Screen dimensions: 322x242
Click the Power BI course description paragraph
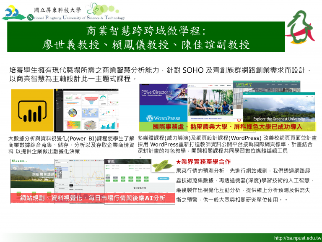point(71,145)
